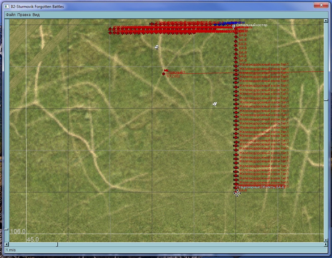Open the Правка menu
The width and height of the screenshot is (332, 258).
click(24, 15)
